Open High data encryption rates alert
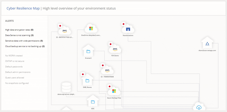This screenshot has width=227, height=112. click(x=19, y=30)
